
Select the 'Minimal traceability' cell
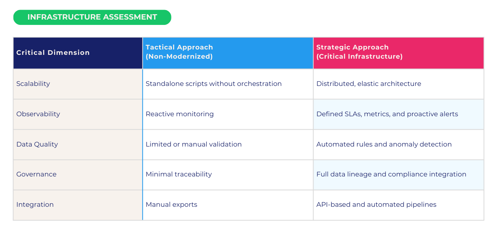(x=179, y=174)
